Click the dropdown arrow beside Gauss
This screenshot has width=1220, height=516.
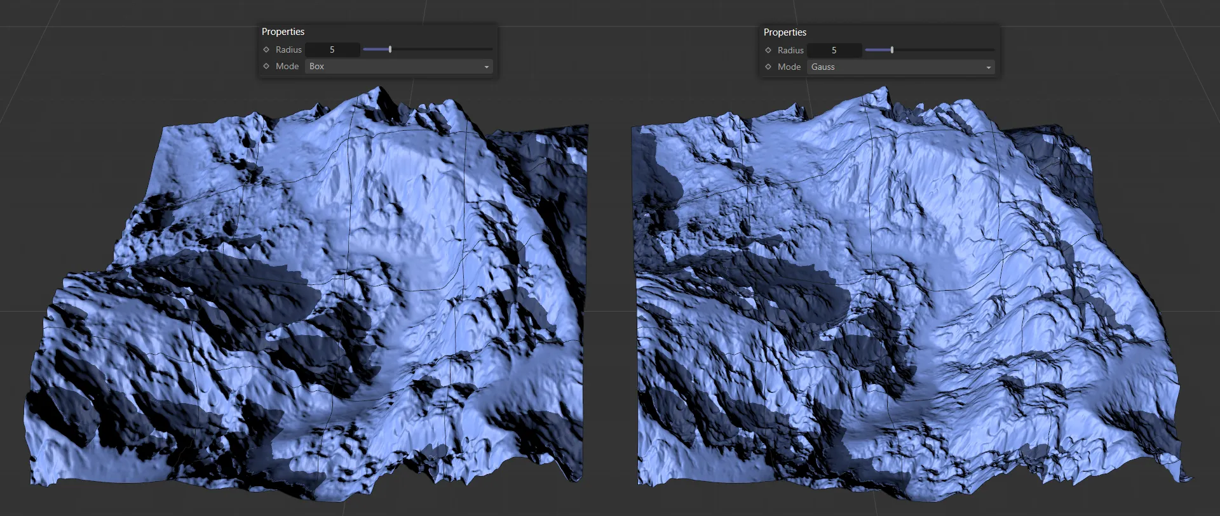(x=989, y=67)
